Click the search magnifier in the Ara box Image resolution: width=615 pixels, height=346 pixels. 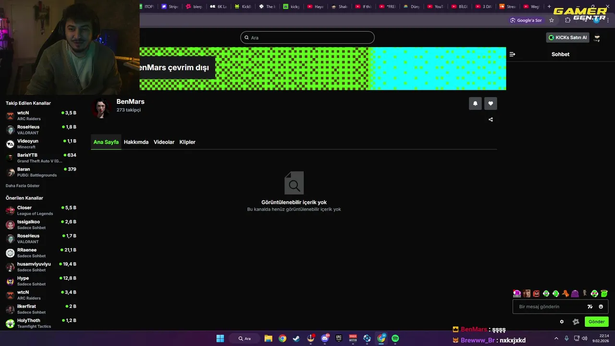pyautogui.click(x=247, y=37)
